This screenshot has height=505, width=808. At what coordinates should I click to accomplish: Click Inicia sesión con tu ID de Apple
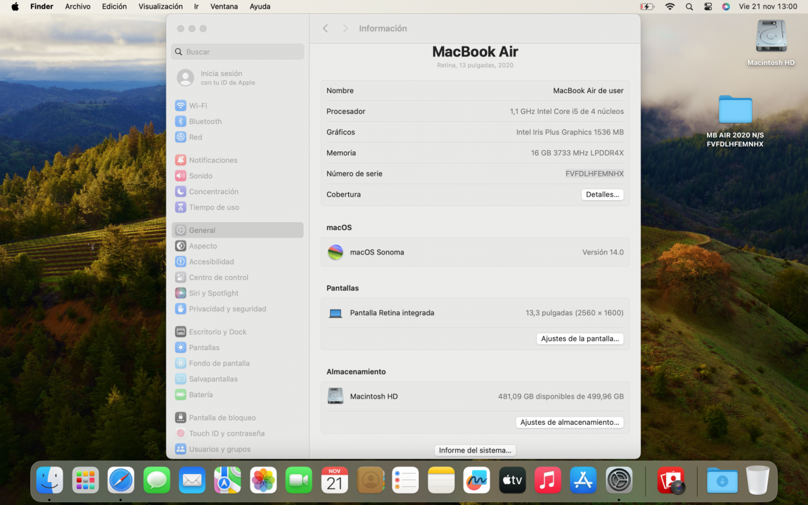(227, 78)
